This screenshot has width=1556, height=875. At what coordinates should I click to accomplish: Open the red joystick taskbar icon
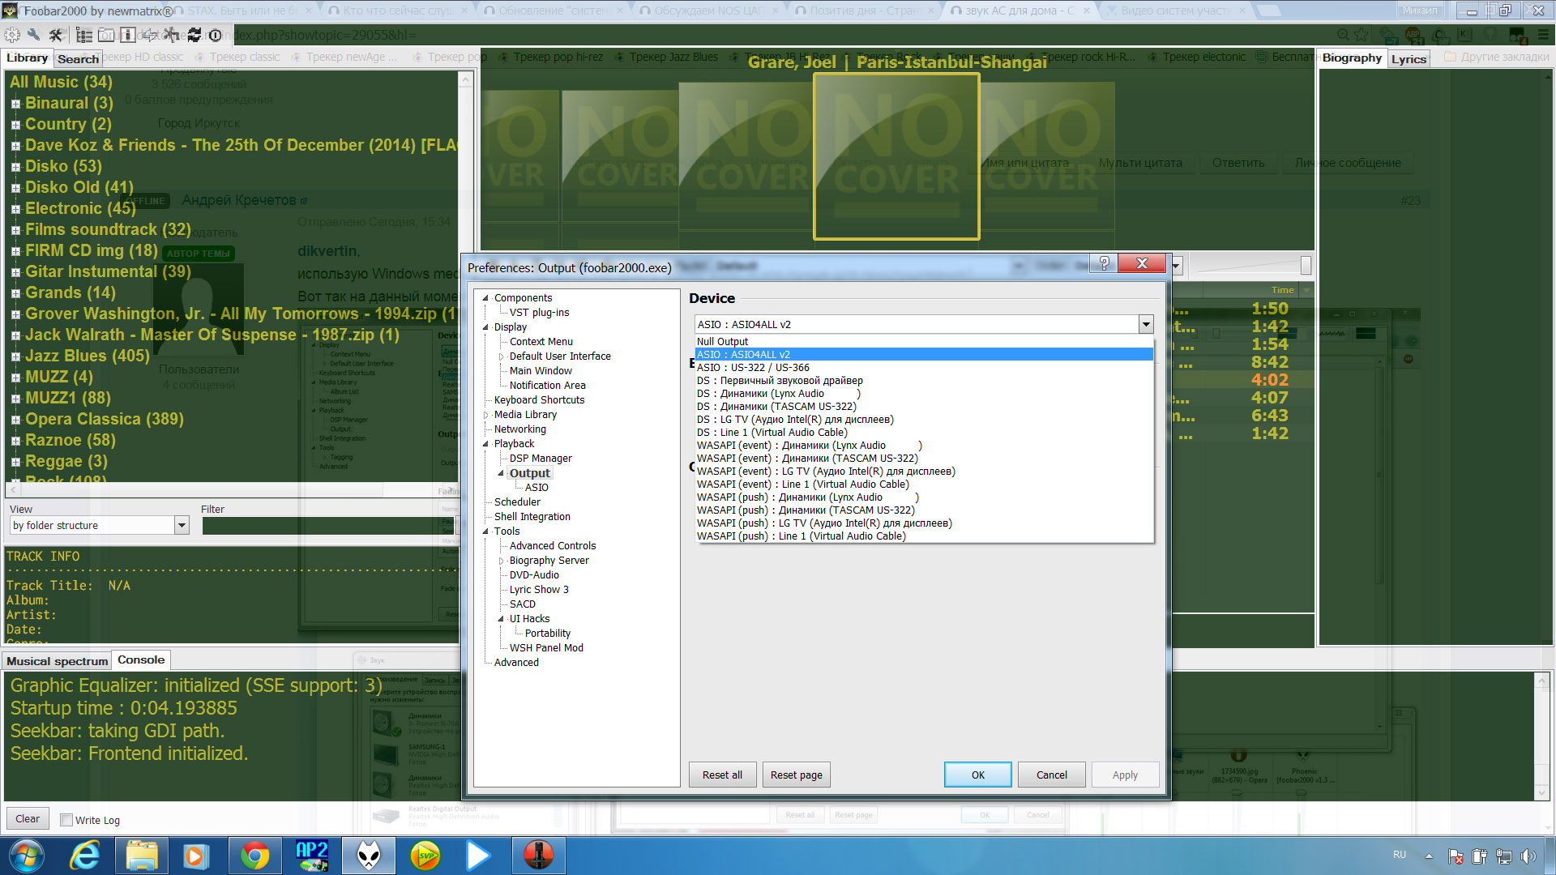tap(538, 856)
